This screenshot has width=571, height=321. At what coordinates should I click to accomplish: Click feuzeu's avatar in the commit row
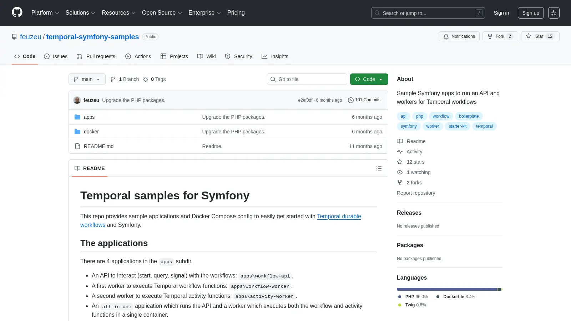(x=77, y=100)
